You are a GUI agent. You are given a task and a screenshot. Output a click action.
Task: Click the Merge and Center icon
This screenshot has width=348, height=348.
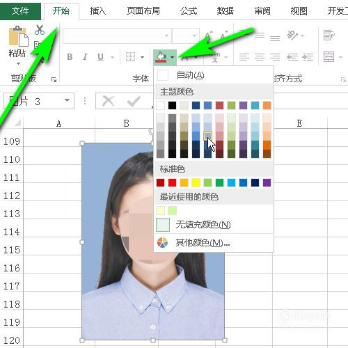tap(329, 57)
